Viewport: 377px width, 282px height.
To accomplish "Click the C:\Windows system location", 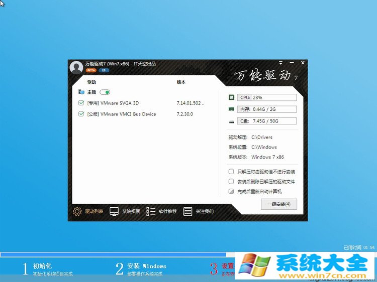I will (x=264, y=147).
